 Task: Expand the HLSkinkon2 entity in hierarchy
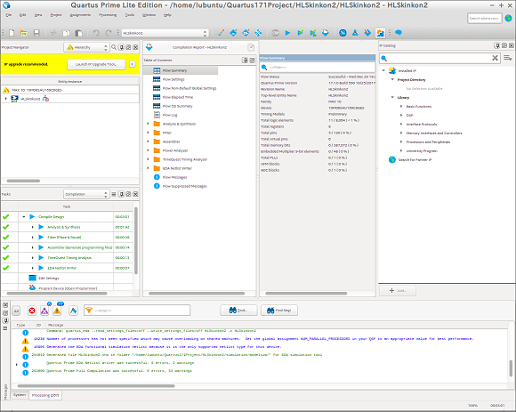point(6,99)
